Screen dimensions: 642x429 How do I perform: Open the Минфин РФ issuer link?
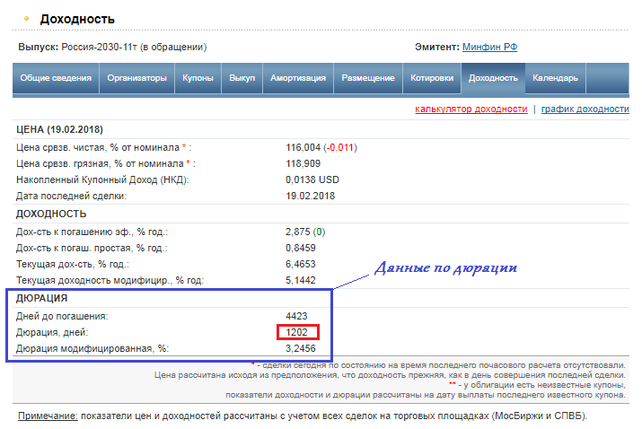489,47
